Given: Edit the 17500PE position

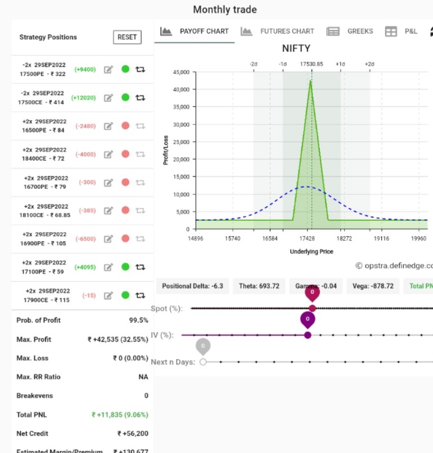Looking at the screenshot, I should click(x=109, y=70).
